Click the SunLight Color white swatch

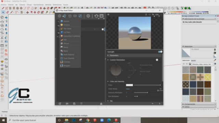click(129, 85)
